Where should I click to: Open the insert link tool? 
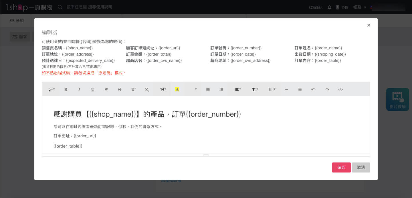pos(300,89)
